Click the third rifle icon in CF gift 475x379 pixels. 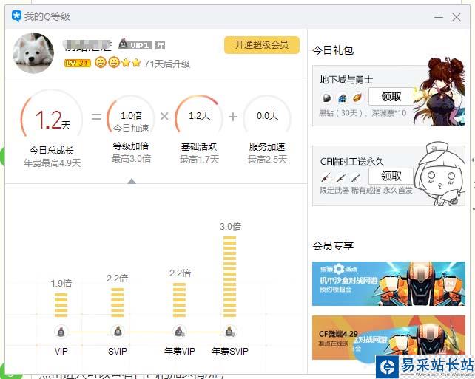pyautogui.click(x=356, y=177)
